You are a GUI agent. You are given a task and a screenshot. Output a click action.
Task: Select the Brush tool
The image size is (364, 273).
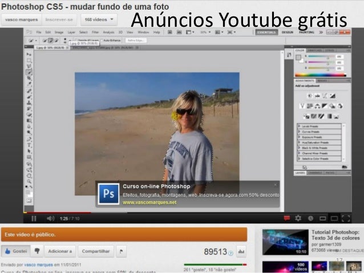(29, 97)
